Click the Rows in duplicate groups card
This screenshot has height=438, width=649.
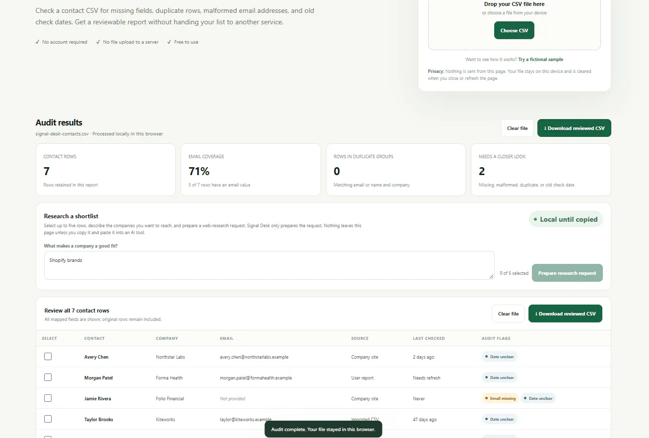tap(395, 170)
